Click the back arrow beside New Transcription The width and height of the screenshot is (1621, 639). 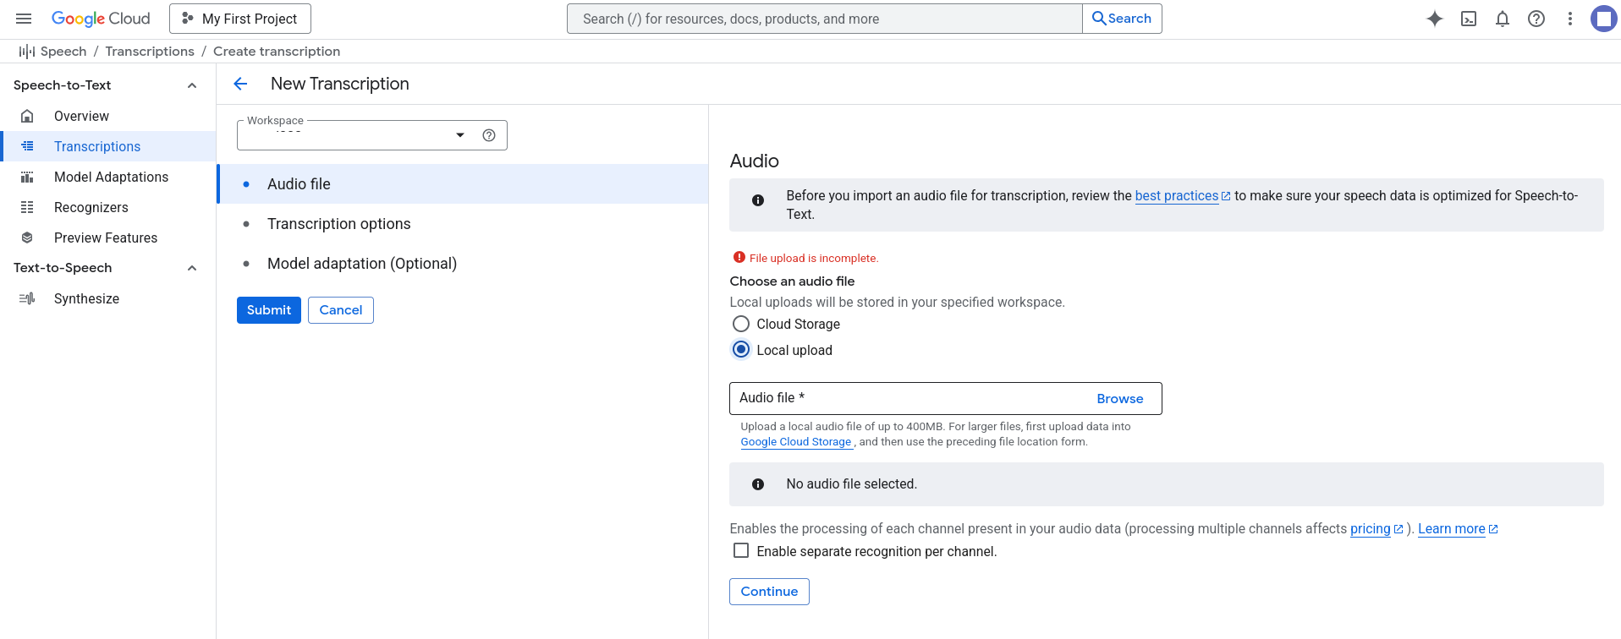click(x=240, y=84)
